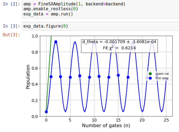The image size is (179, 132).
Task: Click the x-axis tick label '10'
Action: (94, 120)
